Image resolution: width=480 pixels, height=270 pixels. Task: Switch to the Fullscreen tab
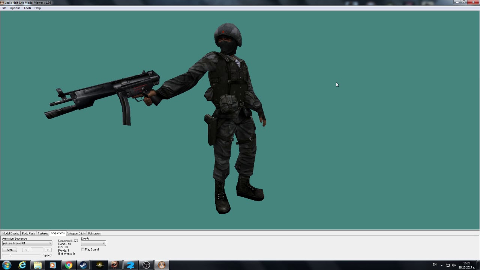pyautogui.click(x=94, y=233)
